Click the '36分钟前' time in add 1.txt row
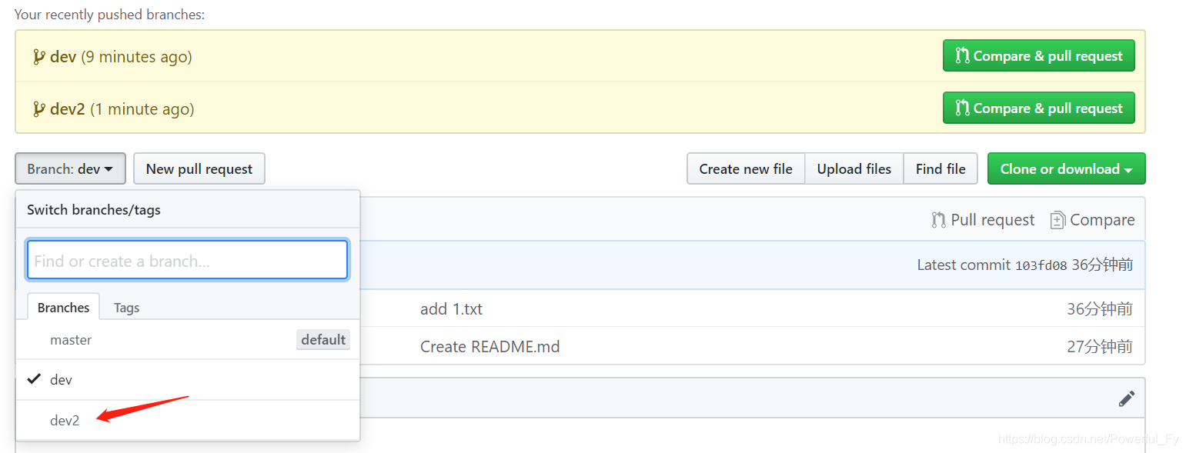This screenshot has width=1186, height=453. 1100,309
